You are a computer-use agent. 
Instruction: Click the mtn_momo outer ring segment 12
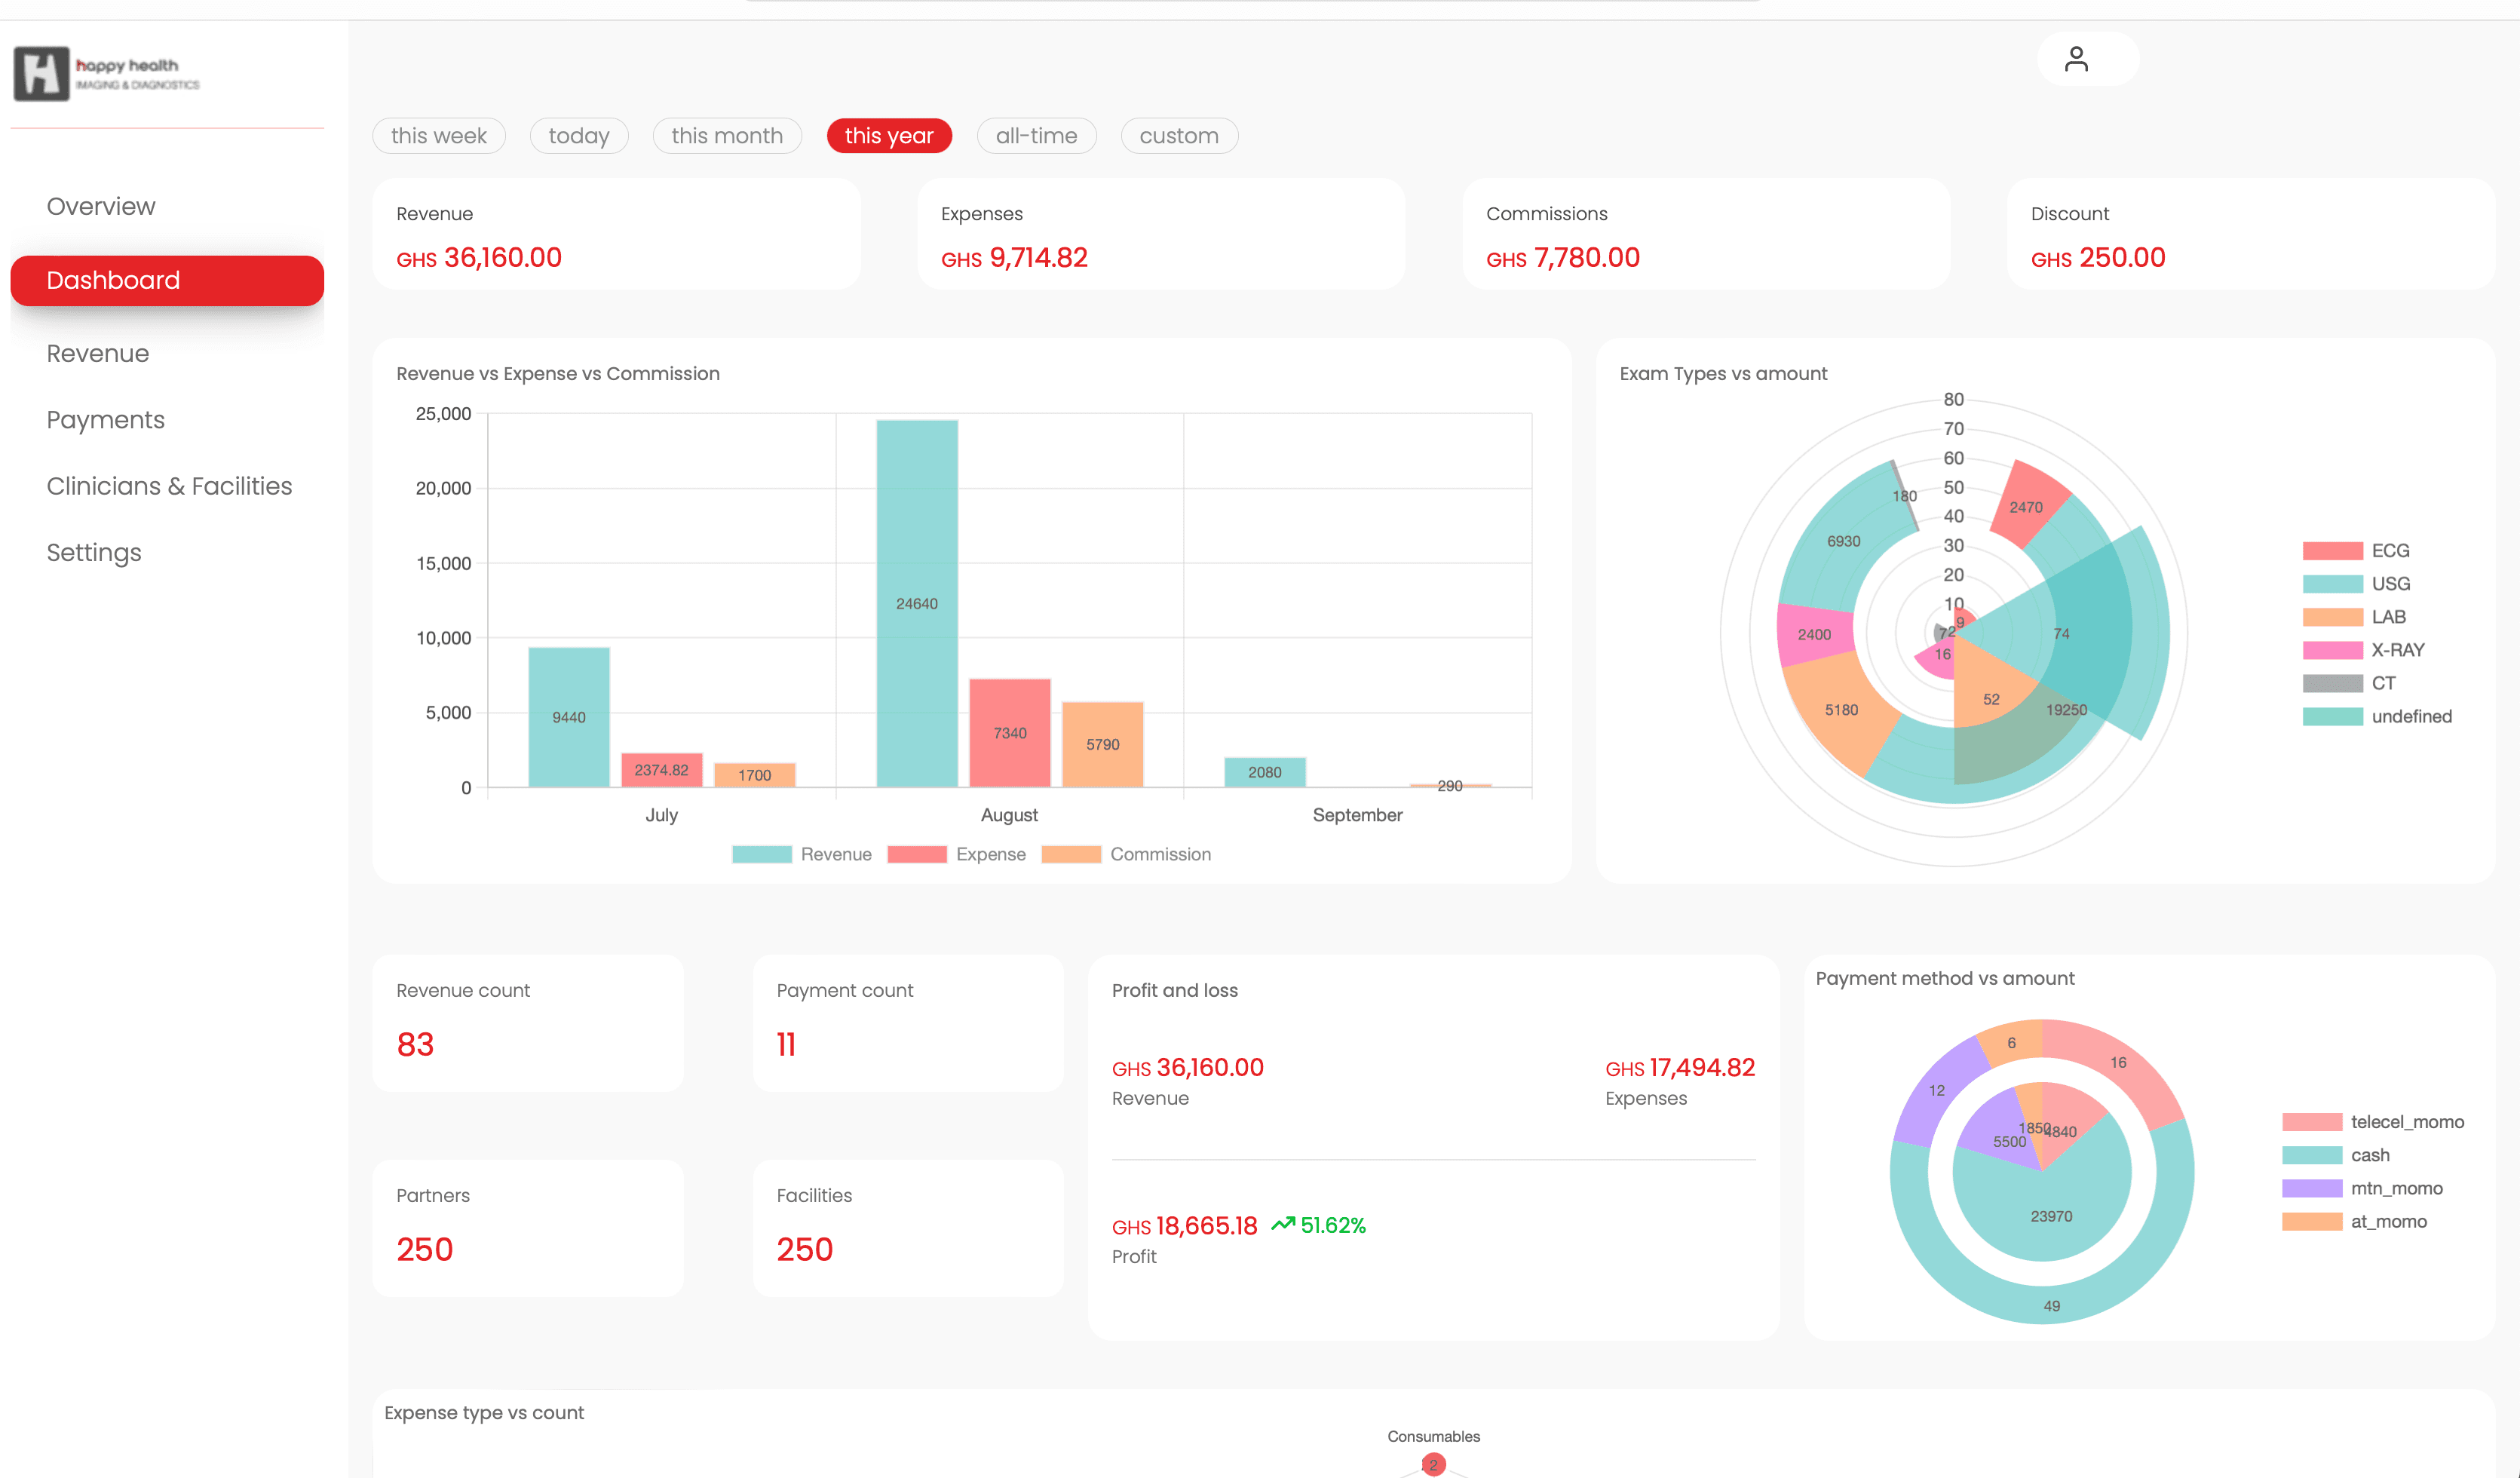1936,1090
